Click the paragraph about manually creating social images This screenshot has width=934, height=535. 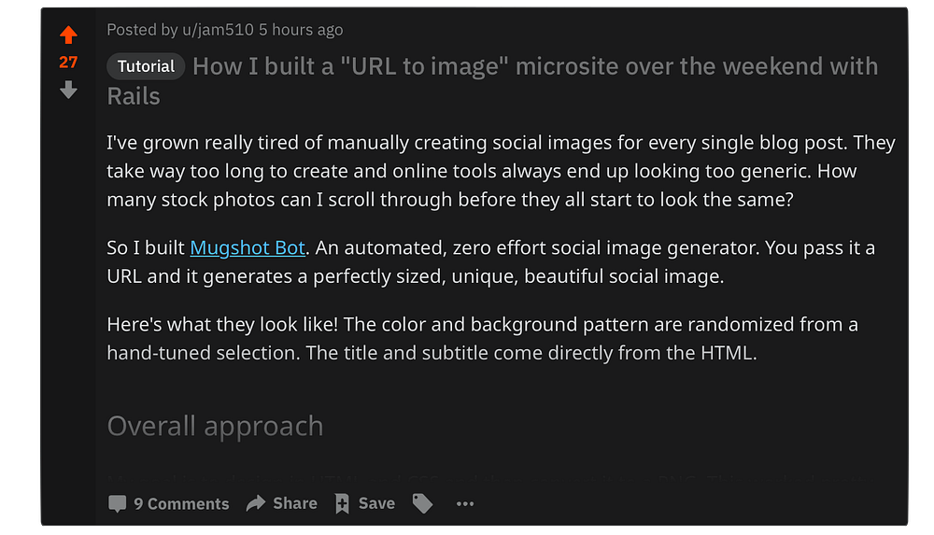(x=501, y=172)
